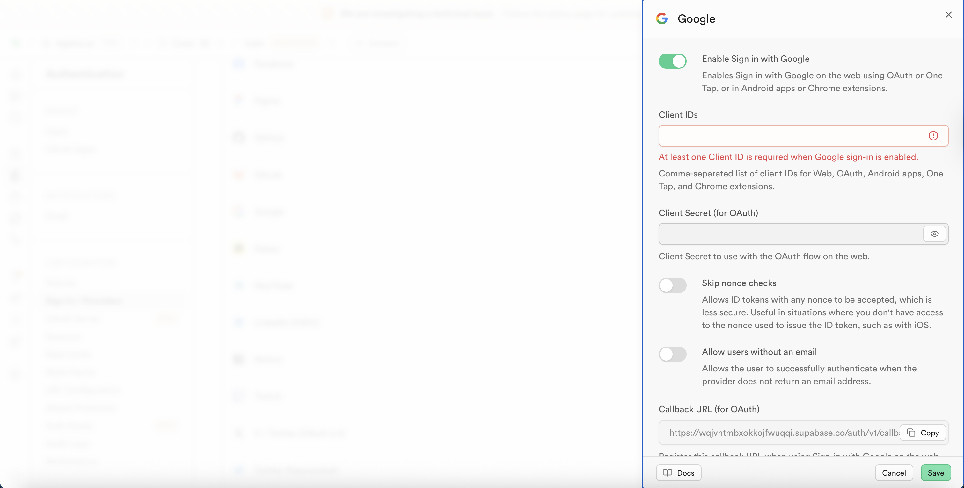
Task: Enable the Skip nonce checks toggle
Action: coord(673,285)
